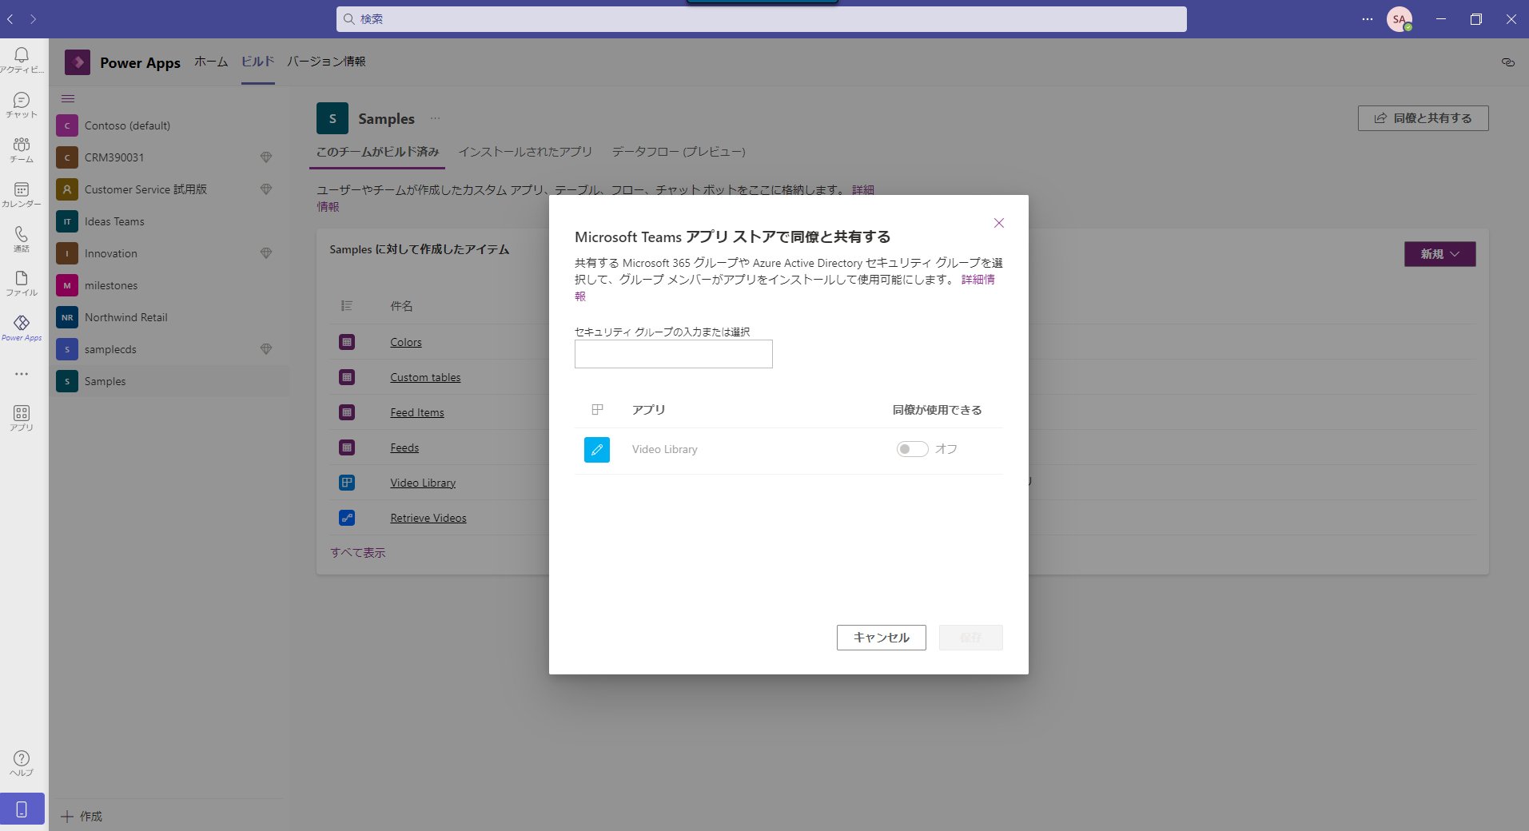This screenshot has height=831, width=1529.
Task: Click the Power Apps logo icon
Action: (78, 62)
